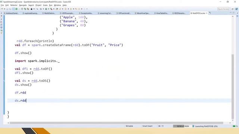
Task: Open the Window menu
Action: (57, 5)
